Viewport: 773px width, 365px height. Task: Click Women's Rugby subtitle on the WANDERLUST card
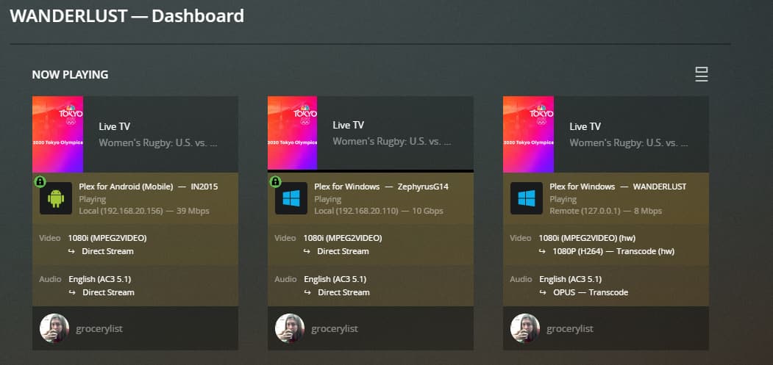(x=629, y=143)
